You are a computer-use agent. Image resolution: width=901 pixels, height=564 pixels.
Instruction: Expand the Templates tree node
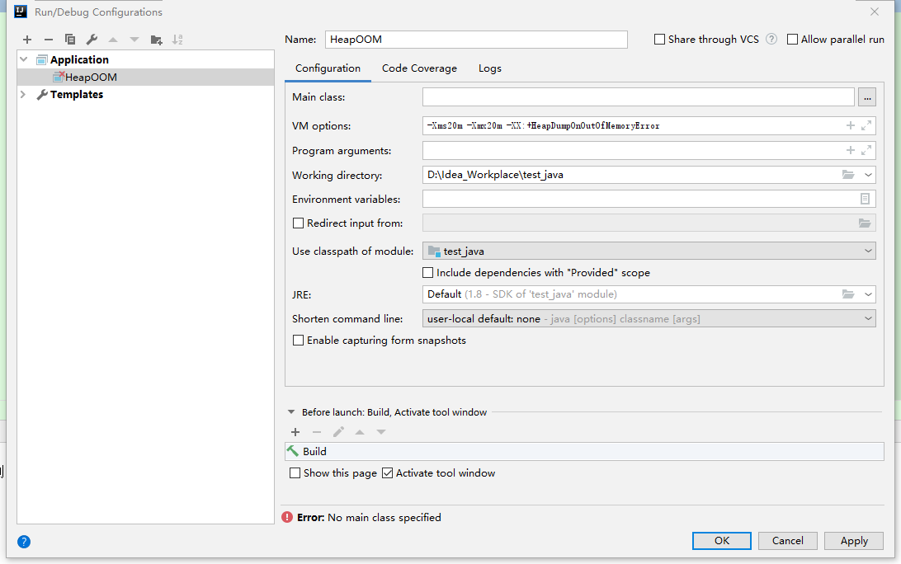(23, 95)
